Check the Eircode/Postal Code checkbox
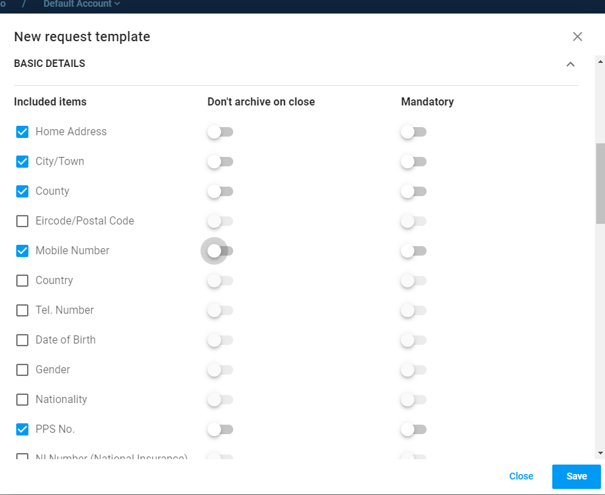605x495 pixels. click(x=22, y=221)
